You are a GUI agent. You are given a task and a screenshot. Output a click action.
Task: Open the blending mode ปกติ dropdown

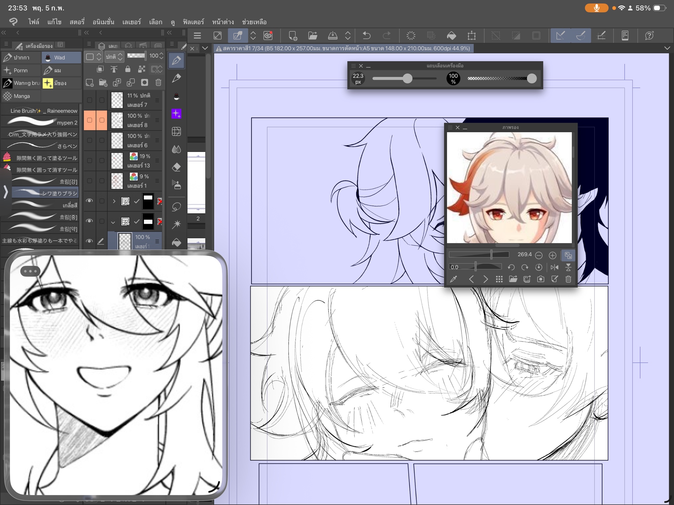click(114, 57)
